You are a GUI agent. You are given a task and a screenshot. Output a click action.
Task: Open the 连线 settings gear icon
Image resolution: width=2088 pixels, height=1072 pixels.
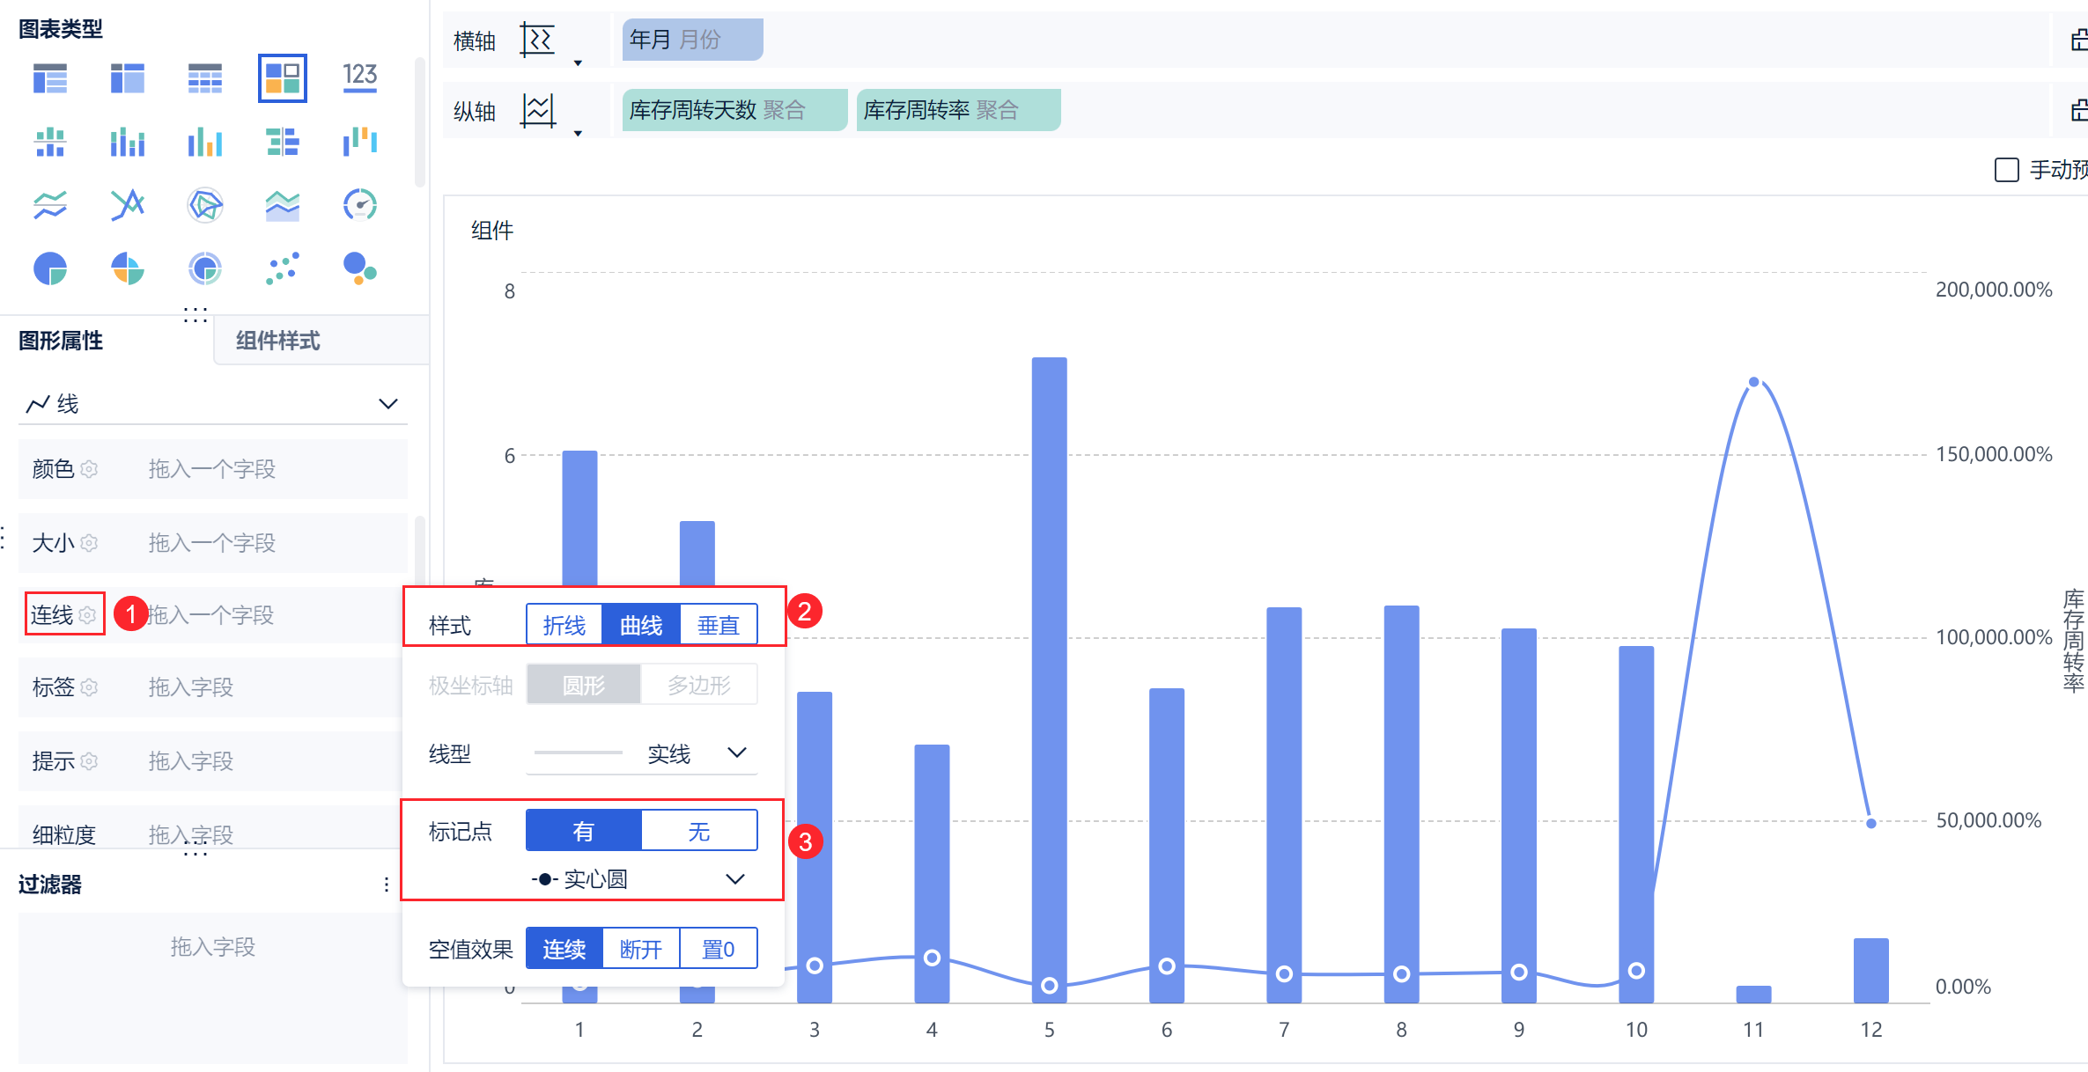coord(87,615)
